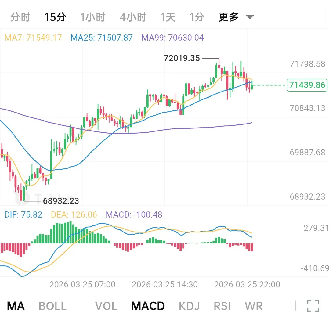Click the high price marker 72019.35

[x=182, y=58]
